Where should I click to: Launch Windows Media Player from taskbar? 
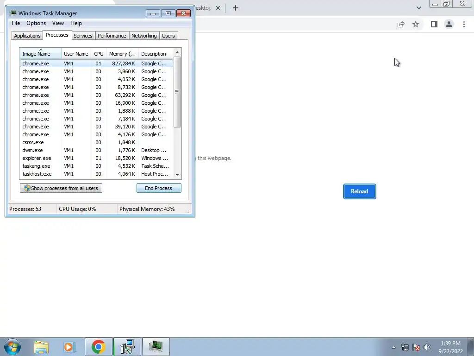(69, 347)
